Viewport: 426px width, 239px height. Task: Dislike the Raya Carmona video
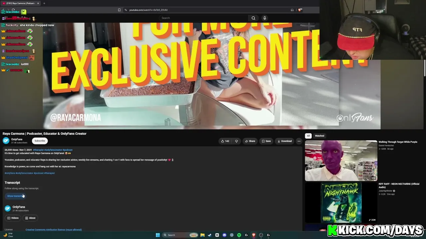click(236, 141)
